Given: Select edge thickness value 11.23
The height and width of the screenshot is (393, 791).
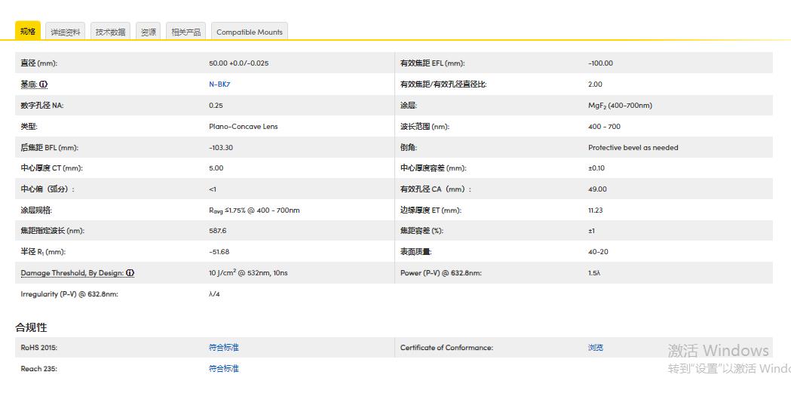Looking at the screenshot, I should coord(595,210).
